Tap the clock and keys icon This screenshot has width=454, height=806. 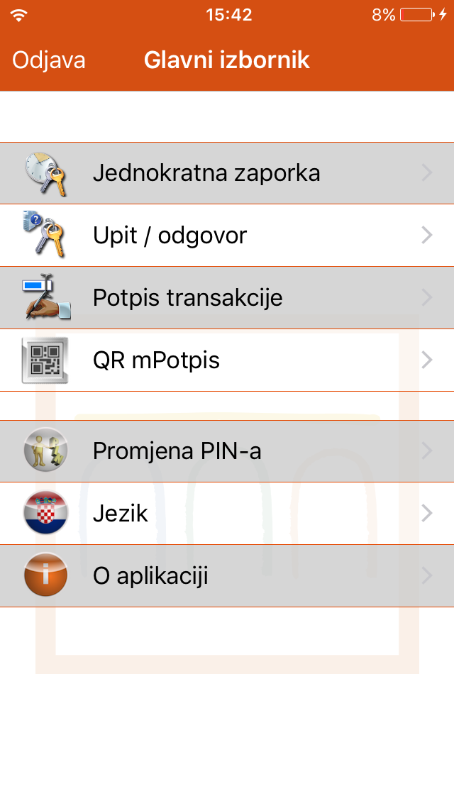pyautogui.click(x=45, y=173)
